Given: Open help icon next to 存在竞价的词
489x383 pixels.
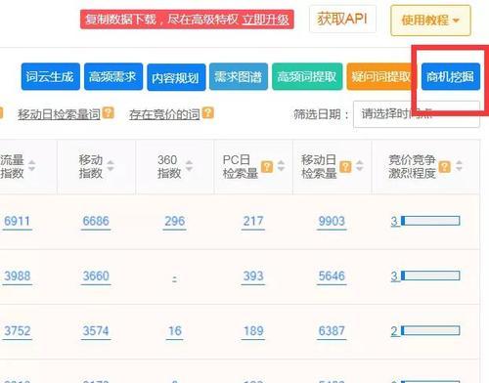Looking at the screenshot, I should point(208,112).
